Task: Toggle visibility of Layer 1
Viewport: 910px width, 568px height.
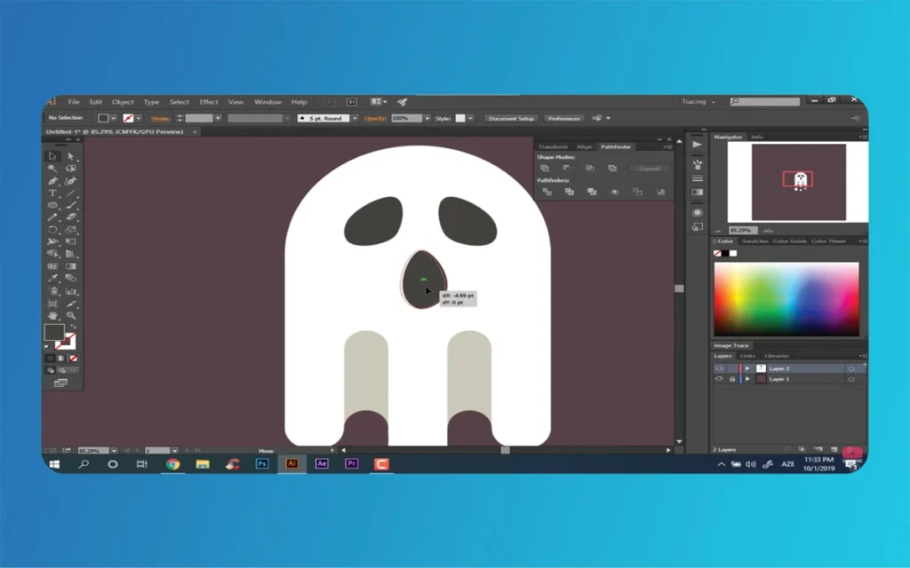Action: pos(719,379)
